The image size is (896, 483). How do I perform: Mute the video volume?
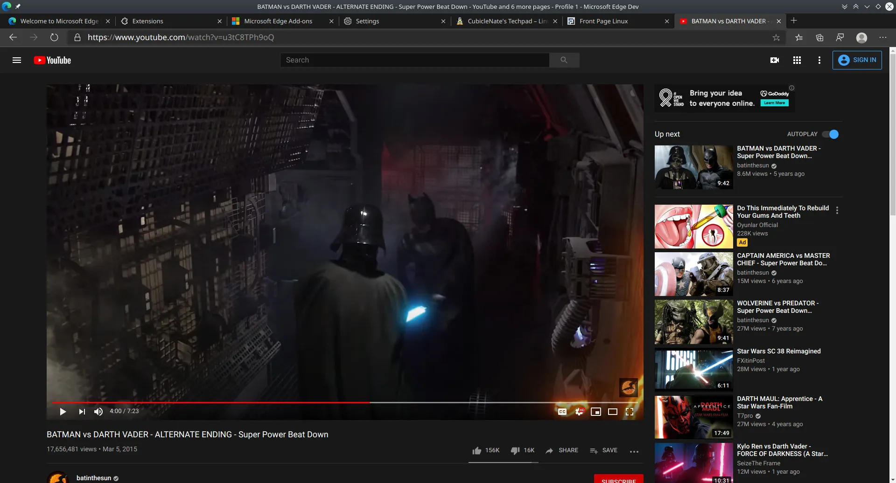pos(98,412)
